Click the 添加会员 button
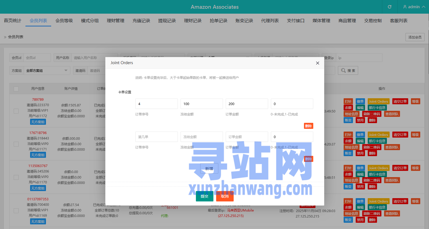429x229 pixels. click(415, 37)
